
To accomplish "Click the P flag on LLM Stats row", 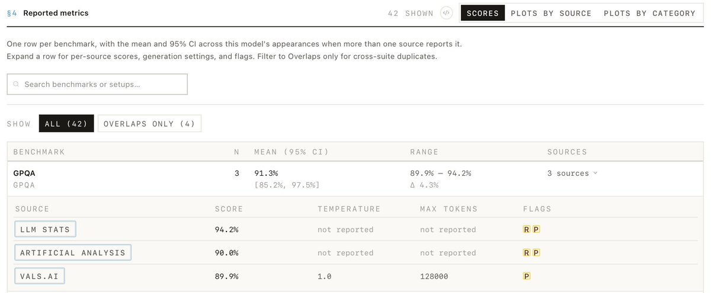I will [x=536, y=230].
